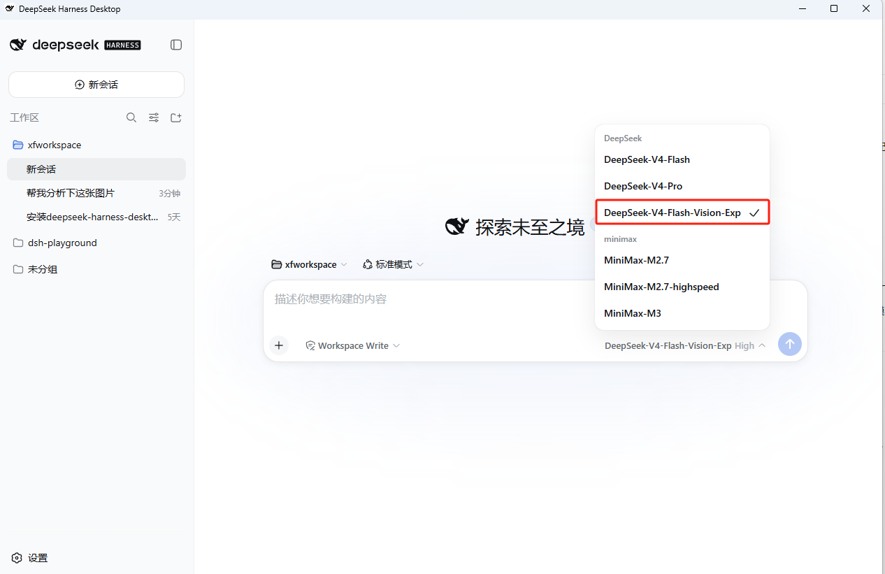Send message with the arrow button
The height and width of the screenshot is (574, 885).
click(790, 344)
